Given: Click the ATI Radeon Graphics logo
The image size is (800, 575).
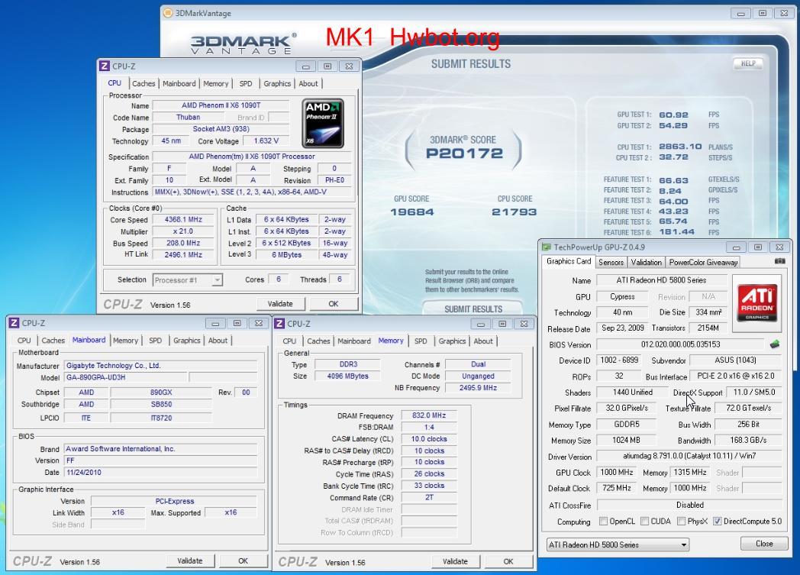Looking at the screenshot, I should (x=757, y=302).
